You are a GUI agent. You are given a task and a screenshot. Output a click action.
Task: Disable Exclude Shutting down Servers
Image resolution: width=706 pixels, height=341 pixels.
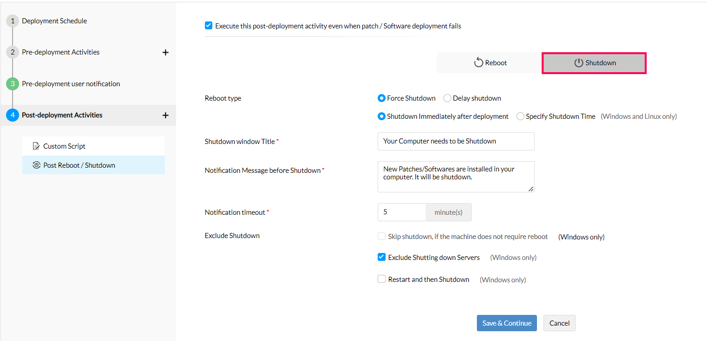coord(381,257)
